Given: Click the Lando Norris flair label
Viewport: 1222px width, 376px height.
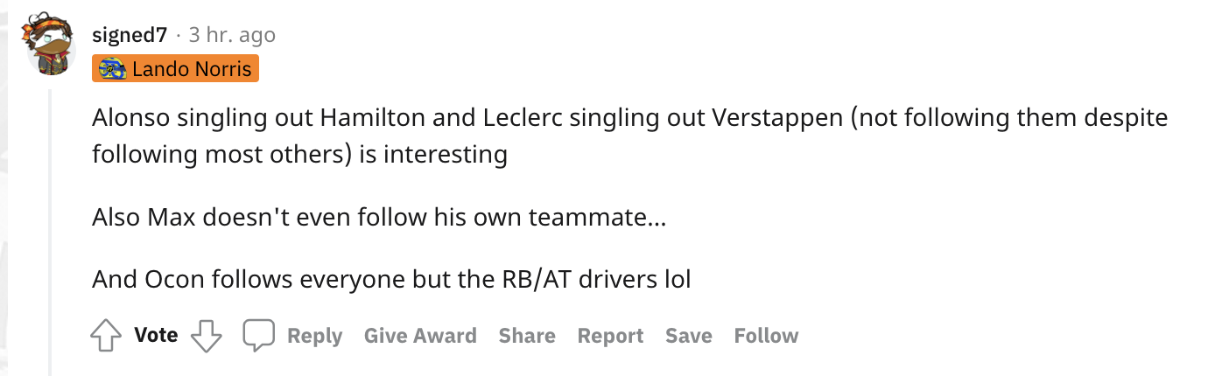Looking at the screenshot, I should pyautogui.click(x=192, y=68).
